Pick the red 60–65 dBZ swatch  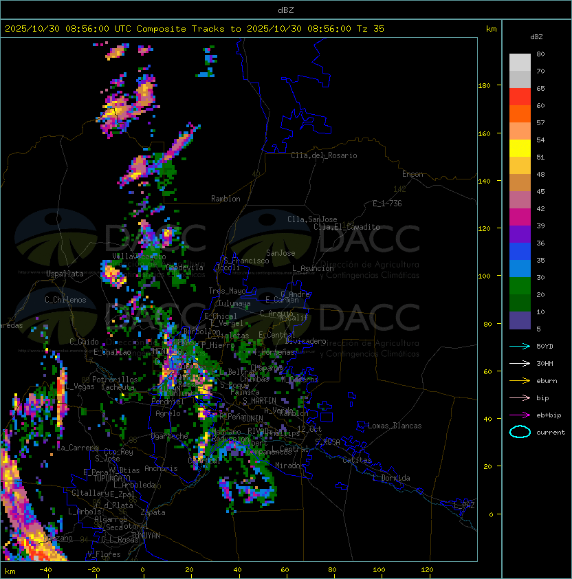pyautogui.click(x=520, y=97)
